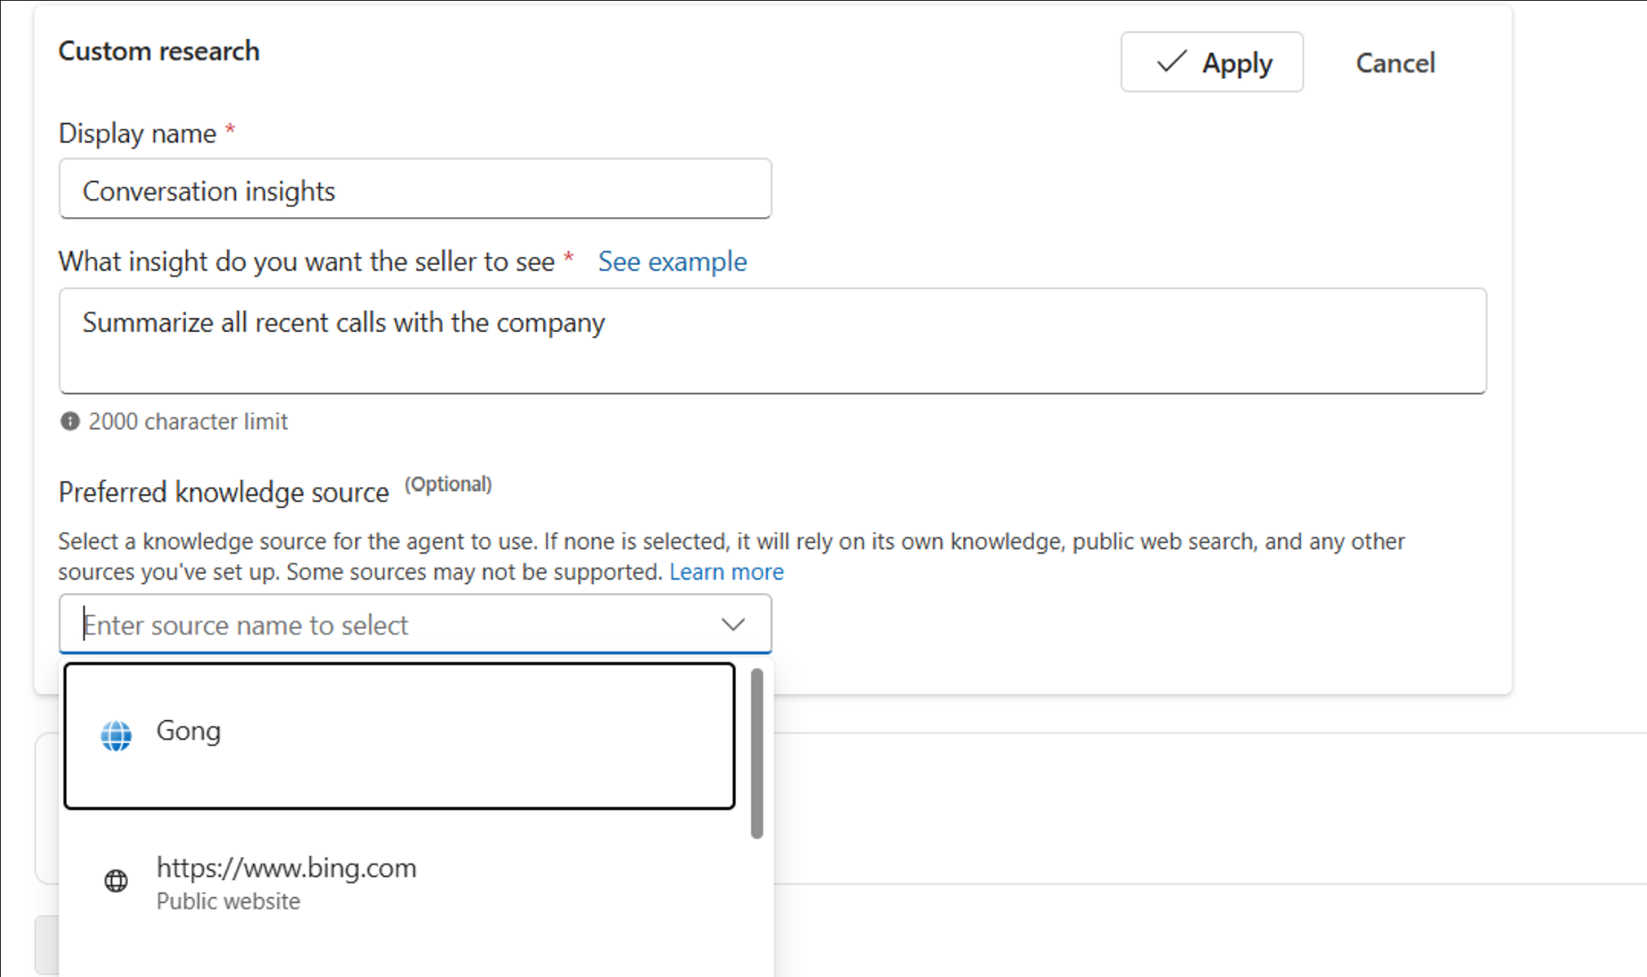This screenshot has width=1647, height=977.
Task: Click inside the Display name field
Action: [x=415, y=188]
